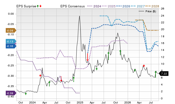Click the black 7.22 current price tag
The image size is (175, 104).
pyautogui.click(x=164, y=74)
